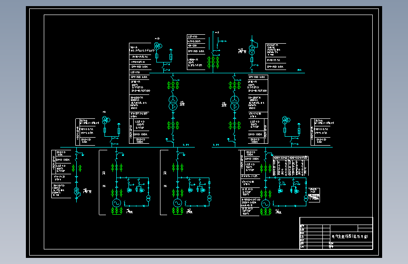Select the equipment table left of upper busbar
The image size is (408, 264).
coord(140,93)
